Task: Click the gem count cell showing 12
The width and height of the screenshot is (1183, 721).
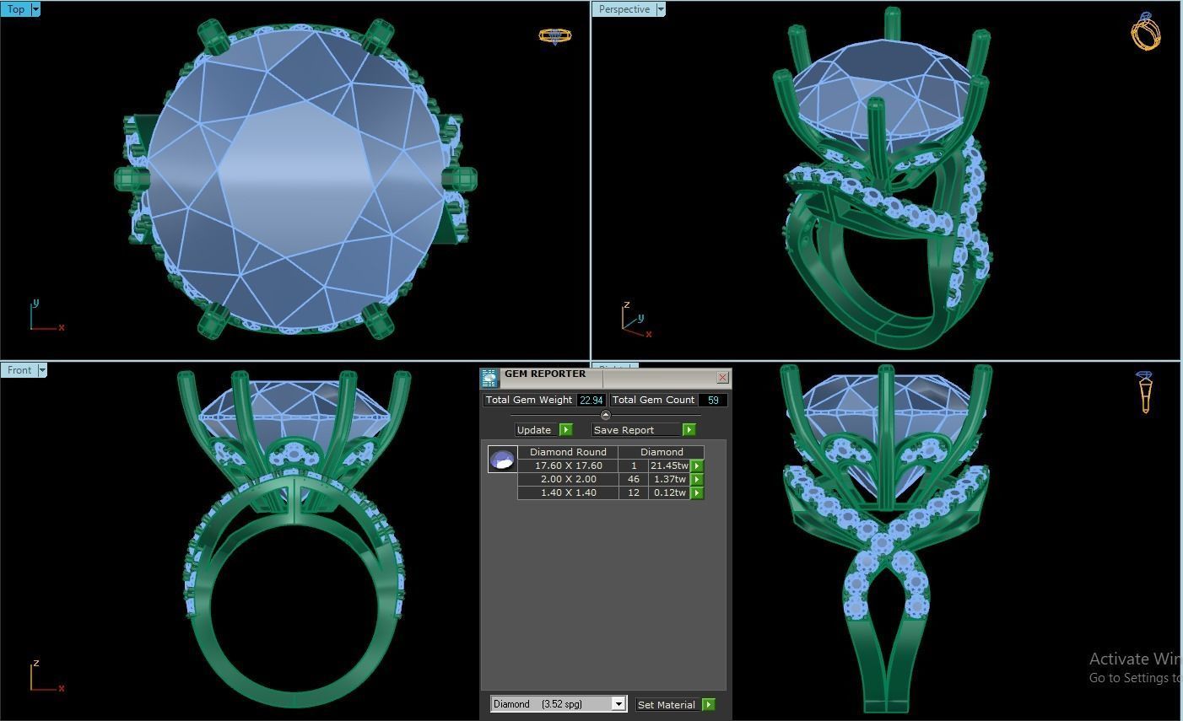Action: tap(634, 492)
